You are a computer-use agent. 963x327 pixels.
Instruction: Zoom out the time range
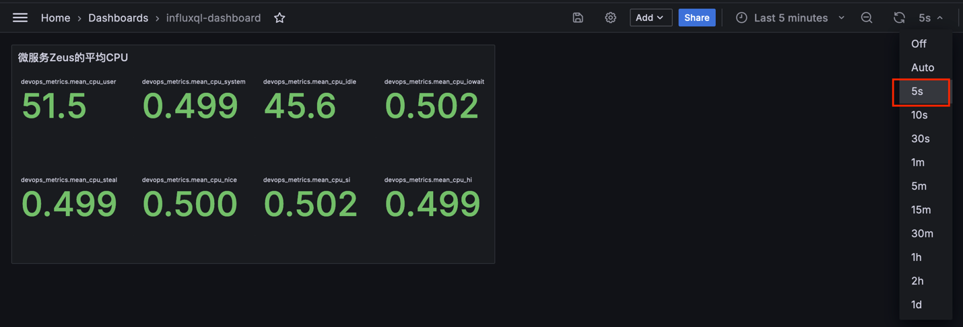click(867, 18)
